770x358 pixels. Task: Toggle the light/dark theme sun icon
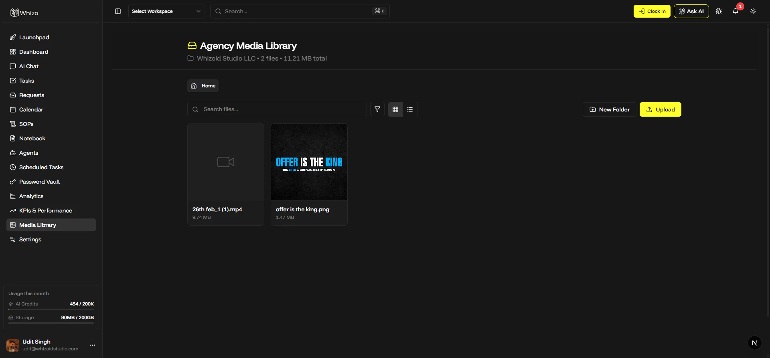(x=753, y=11)
